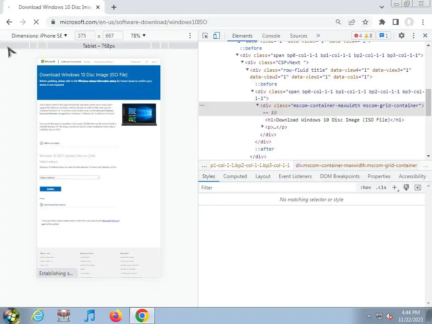Screen dimensions: 432x324
Task: Click the zoom magnifier icon in address bar
Action: coord(338,22)
